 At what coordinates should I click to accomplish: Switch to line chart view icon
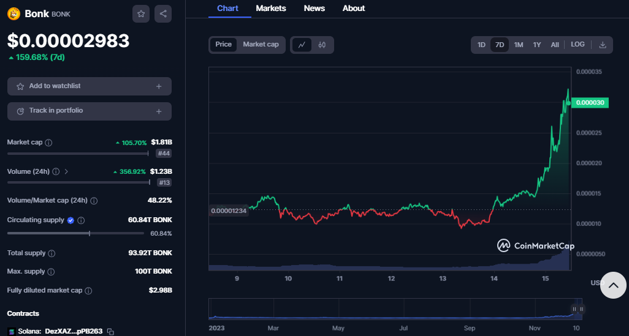(x=302, y=45)
